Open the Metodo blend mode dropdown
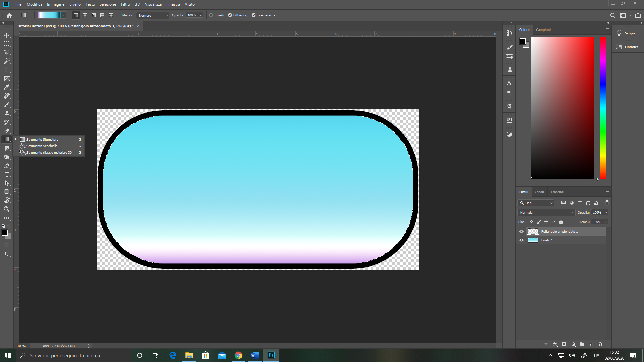Viewport: 644px width, 362px height. pyautogui.click(x=153, y=15)
